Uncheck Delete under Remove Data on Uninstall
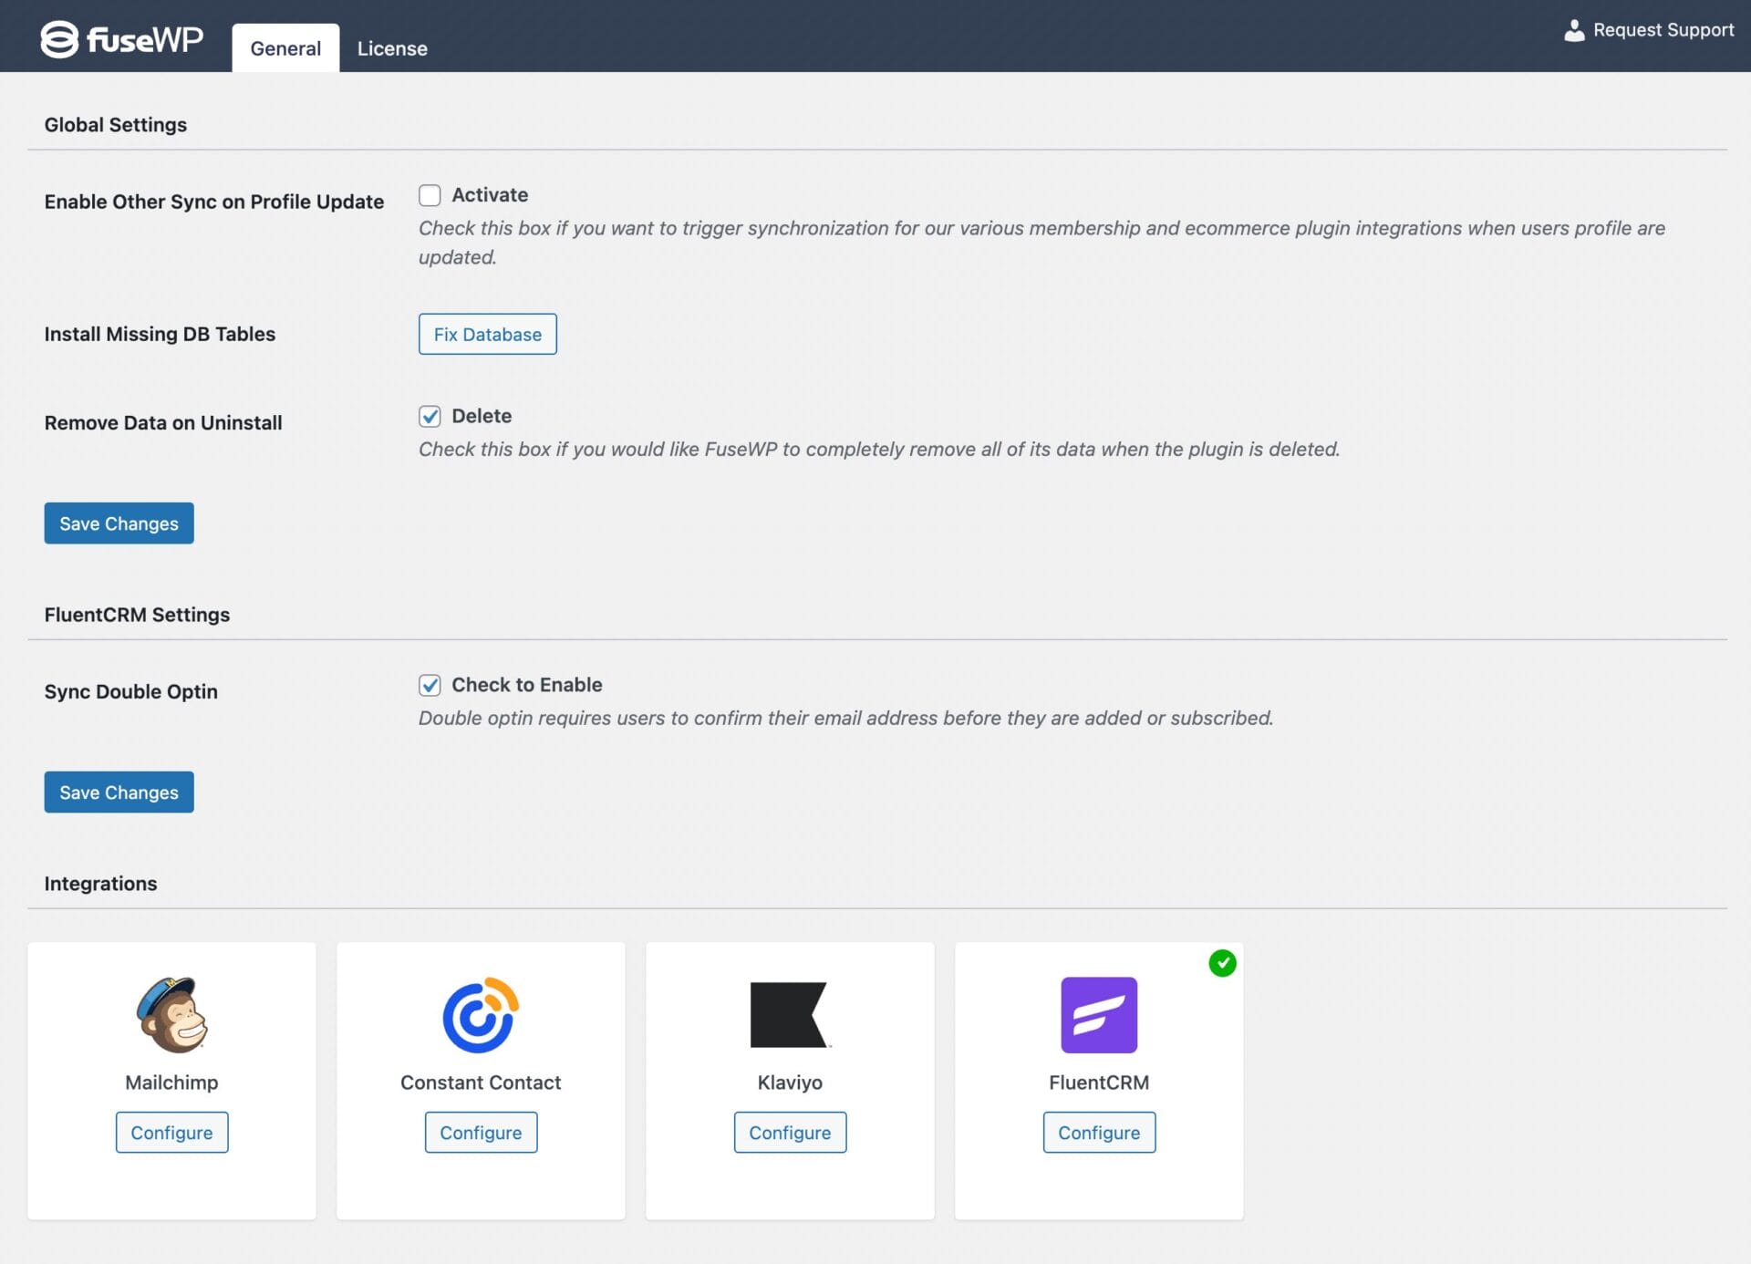Image resolution: width=1751 pixels, height=1264 pixels. pyautogui.click(x=430, y=416)
